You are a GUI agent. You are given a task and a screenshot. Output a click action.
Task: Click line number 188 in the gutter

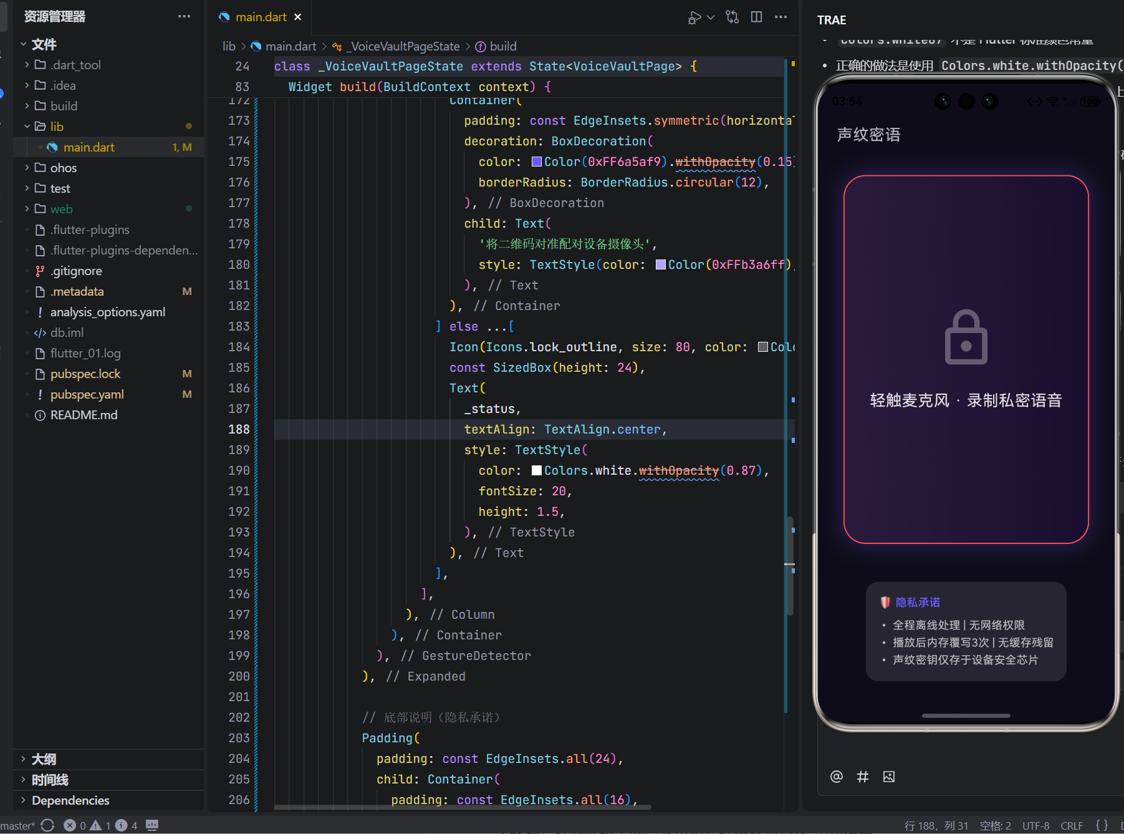[239, 429]
